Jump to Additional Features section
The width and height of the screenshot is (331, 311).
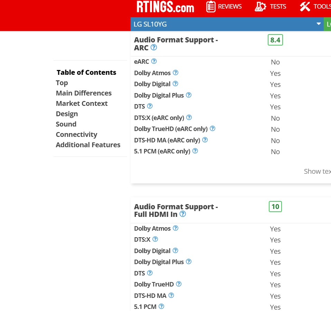(x=88, y=145)
